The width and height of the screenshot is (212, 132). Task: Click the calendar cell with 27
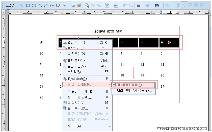(169, 87)
